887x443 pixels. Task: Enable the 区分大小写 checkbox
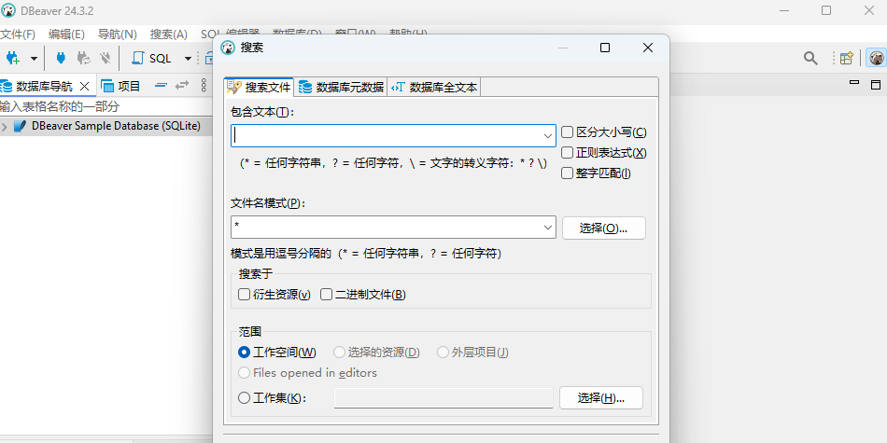(x=567, y=132)
